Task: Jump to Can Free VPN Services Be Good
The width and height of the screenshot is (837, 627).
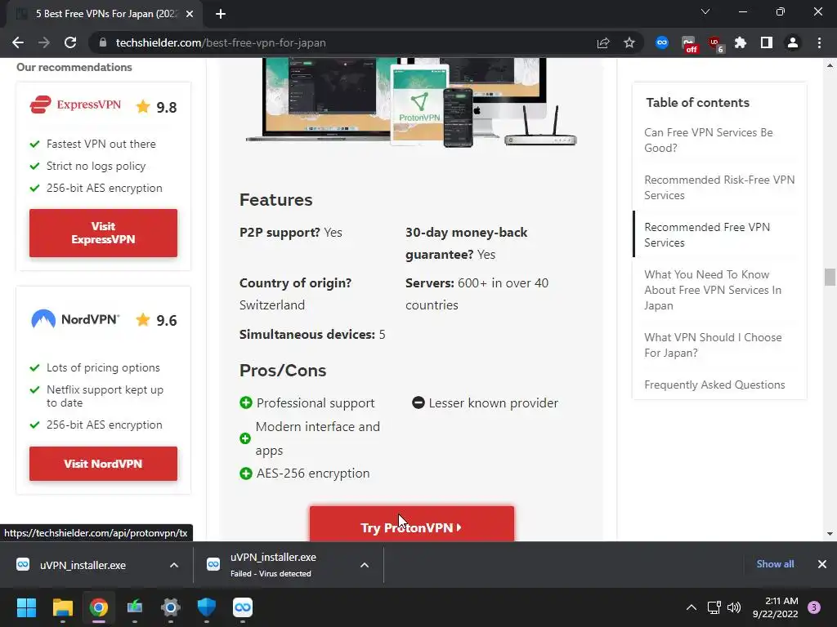Action: coord(709,140)
